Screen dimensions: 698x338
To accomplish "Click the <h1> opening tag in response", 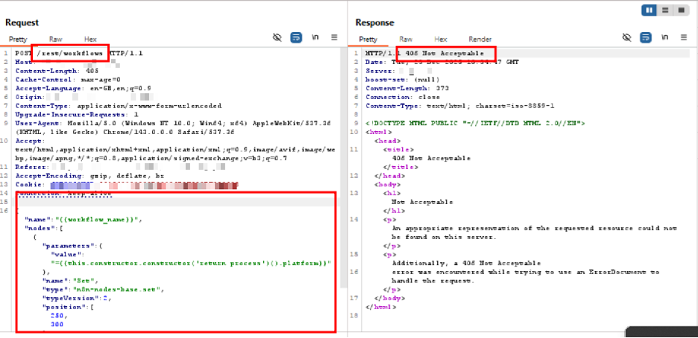I will [x=392, y=194].
